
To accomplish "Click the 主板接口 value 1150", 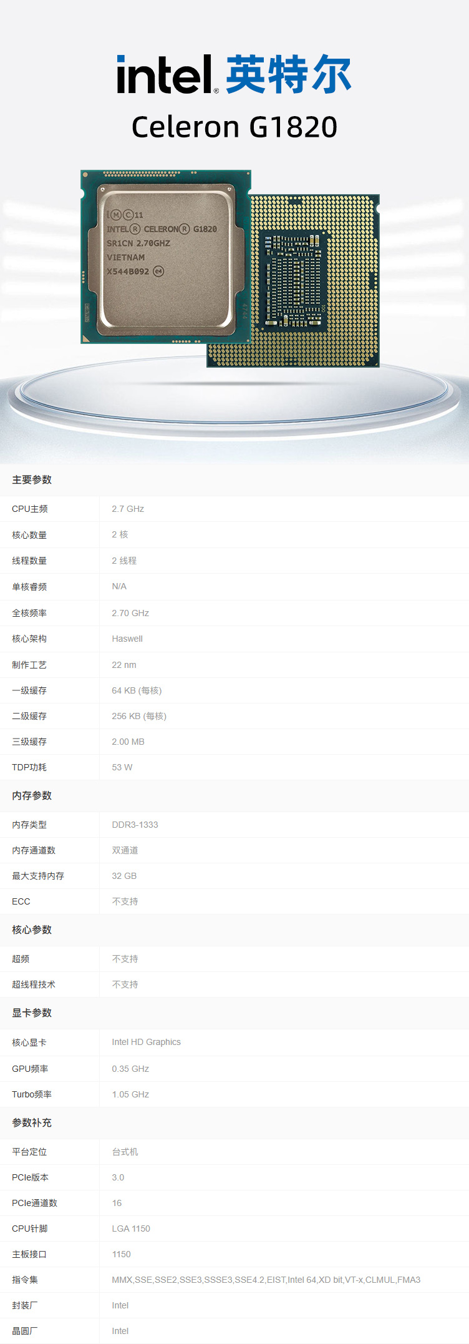I will (121, 1254).
